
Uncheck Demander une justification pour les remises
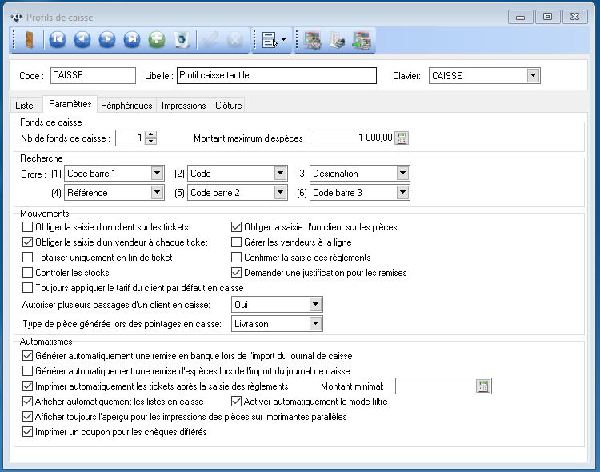click(x=237, y=273)
